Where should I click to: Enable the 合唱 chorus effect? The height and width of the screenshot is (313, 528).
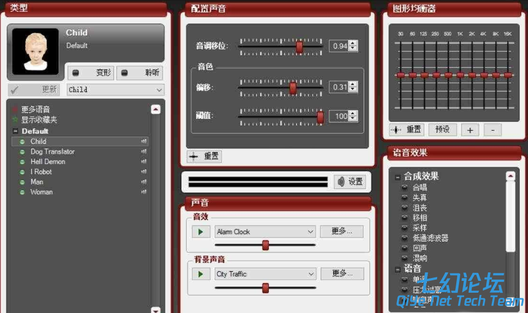pyautogui.click(x=405, y=187)
